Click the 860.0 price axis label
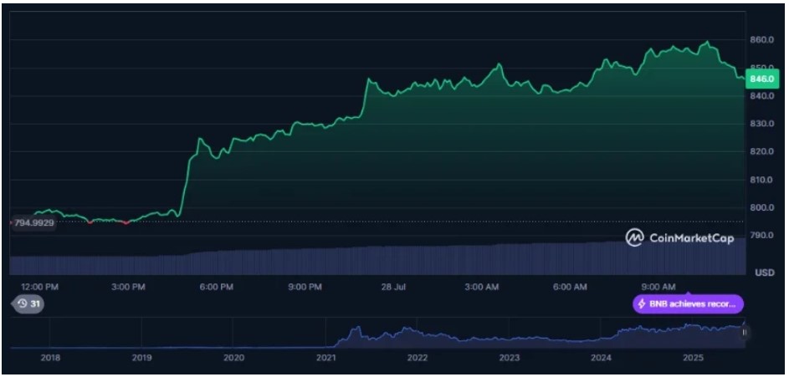Screen dimensions: 789x377 click(761, 40)
